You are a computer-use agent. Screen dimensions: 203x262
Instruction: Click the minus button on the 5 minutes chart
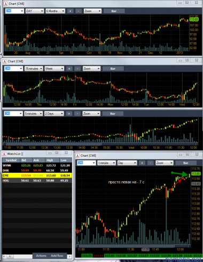coord(77,114)
